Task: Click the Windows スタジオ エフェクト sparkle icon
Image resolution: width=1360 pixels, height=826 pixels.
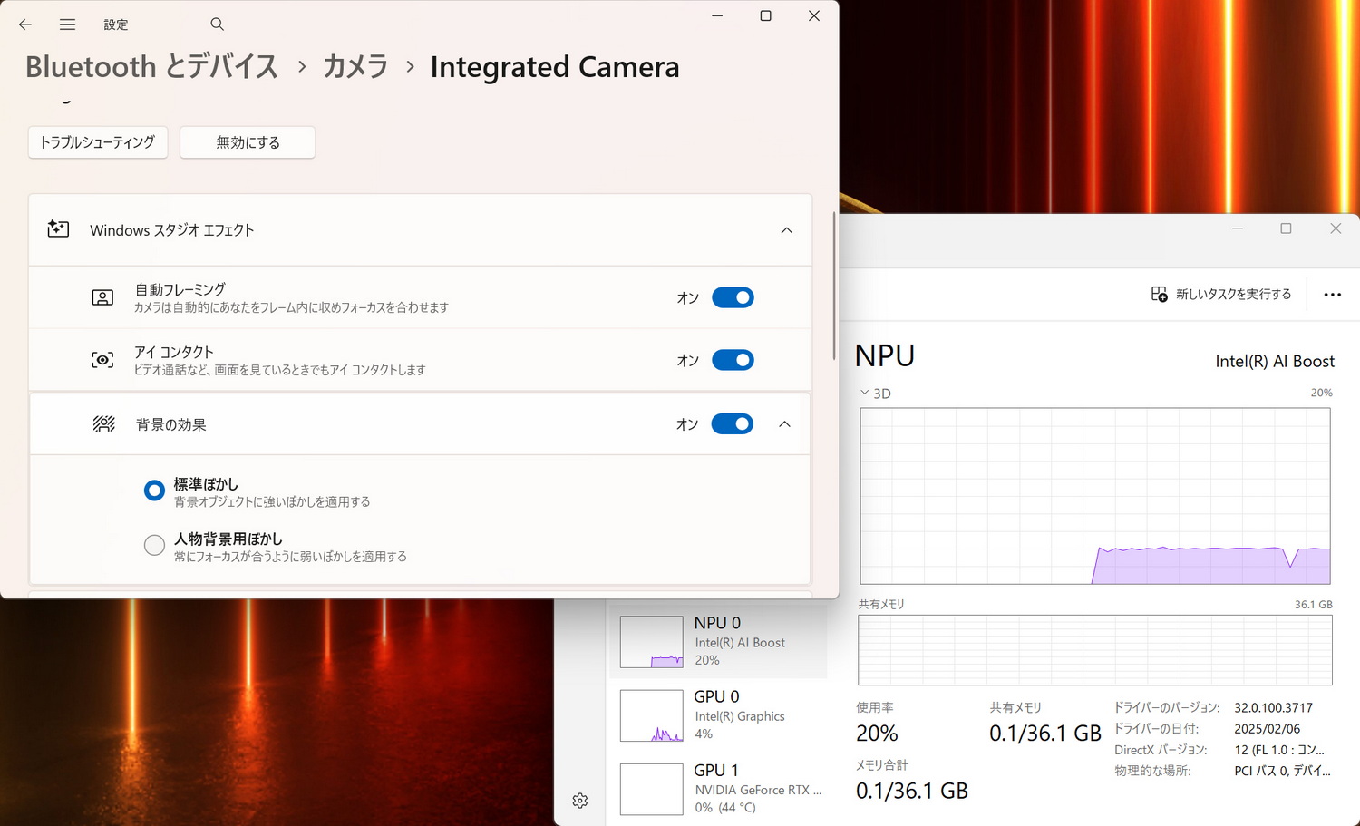Action: (x=57, y=229)
